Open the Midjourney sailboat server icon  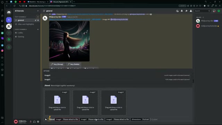9,26
